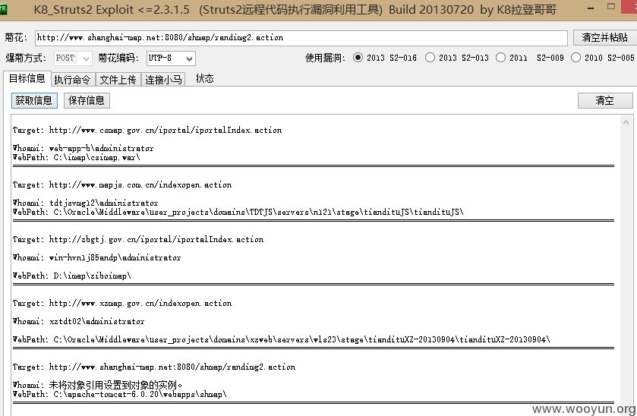637x416 pixels.
Task: Switch to the 目标信息 tab
Action: pyautogui.click(x=27, y=78)
